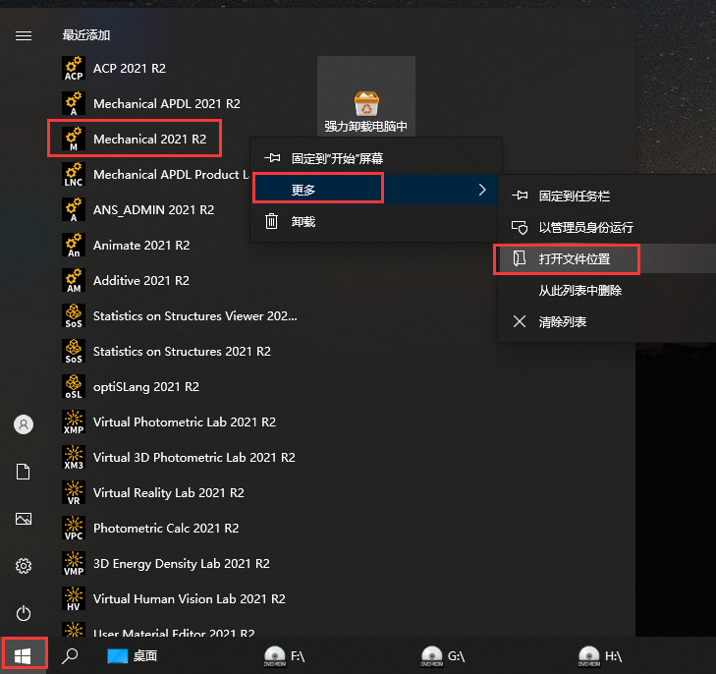Launch Virtual Photometric Lab XMP icon
Image resolution: width=716 pixels, height=674 pixels.
coord(74,421)
